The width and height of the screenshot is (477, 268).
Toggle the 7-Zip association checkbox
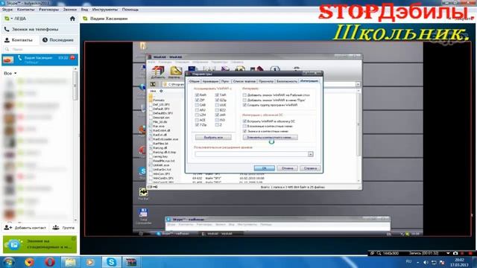pos(197,125)
